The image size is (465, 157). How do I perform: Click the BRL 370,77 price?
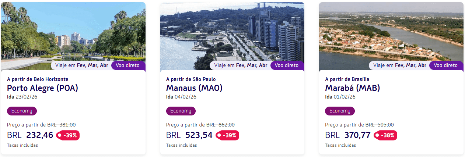[x=348, y=135]
